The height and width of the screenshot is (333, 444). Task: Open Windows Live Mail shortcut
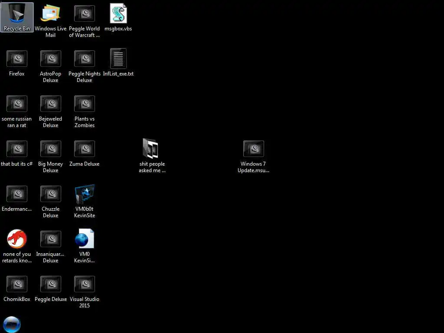[x=50, y=20]
